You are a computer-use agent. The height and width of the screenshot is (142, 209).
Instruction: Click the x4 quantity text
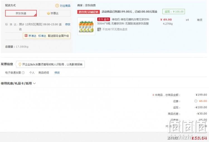(x=187, y=20)
